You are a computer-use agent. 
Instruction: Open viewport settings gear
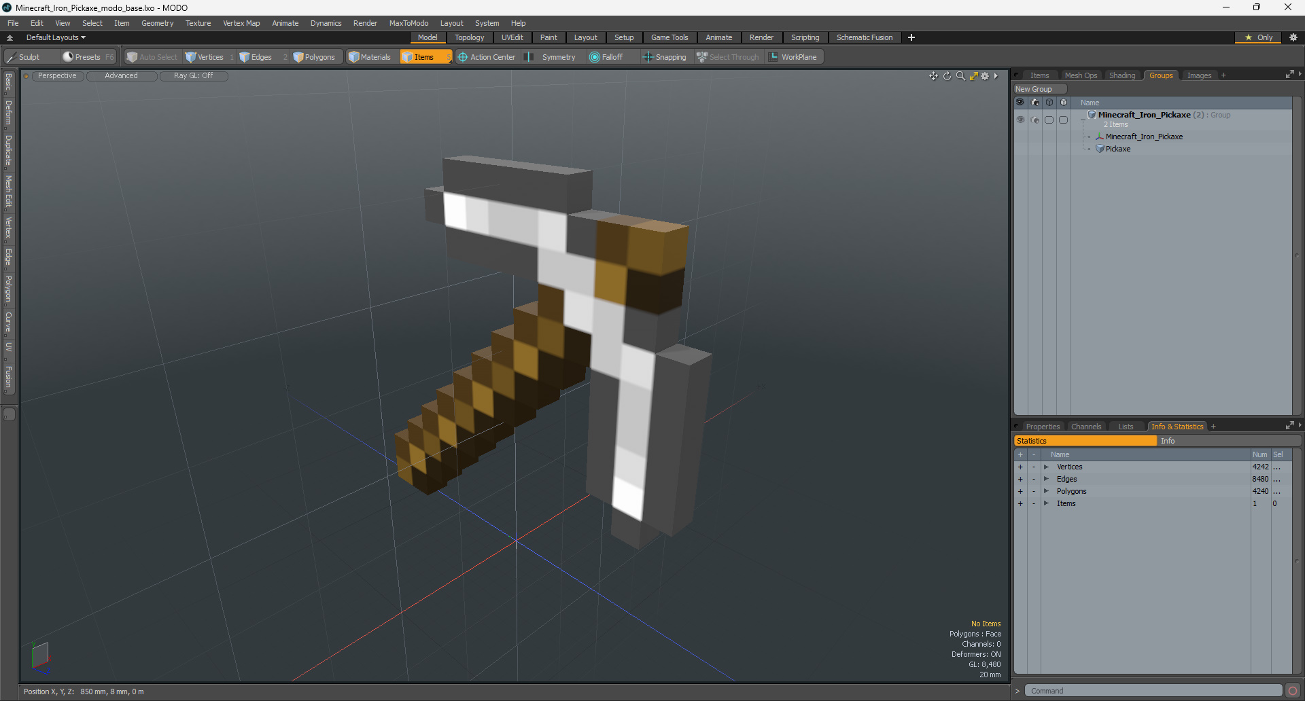coord(985,76)
